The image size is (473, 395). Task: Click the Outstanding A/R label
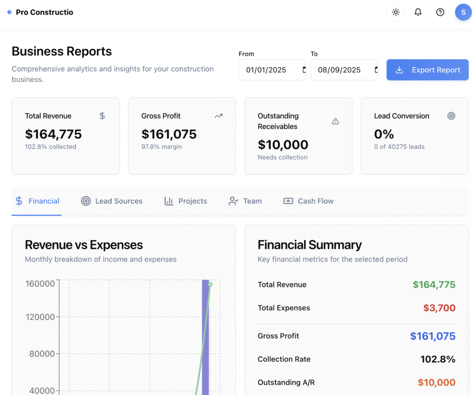[x=286, y=383]
